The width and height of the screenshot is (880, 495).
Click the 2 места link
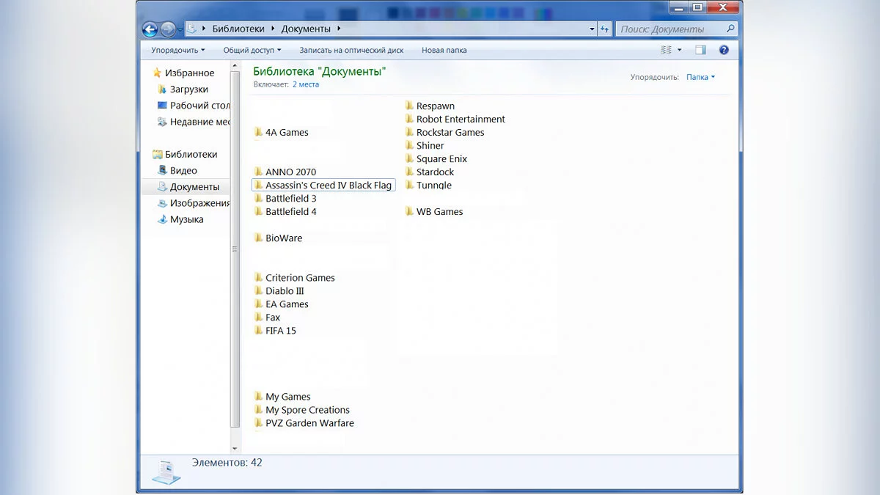coord(306,84)
